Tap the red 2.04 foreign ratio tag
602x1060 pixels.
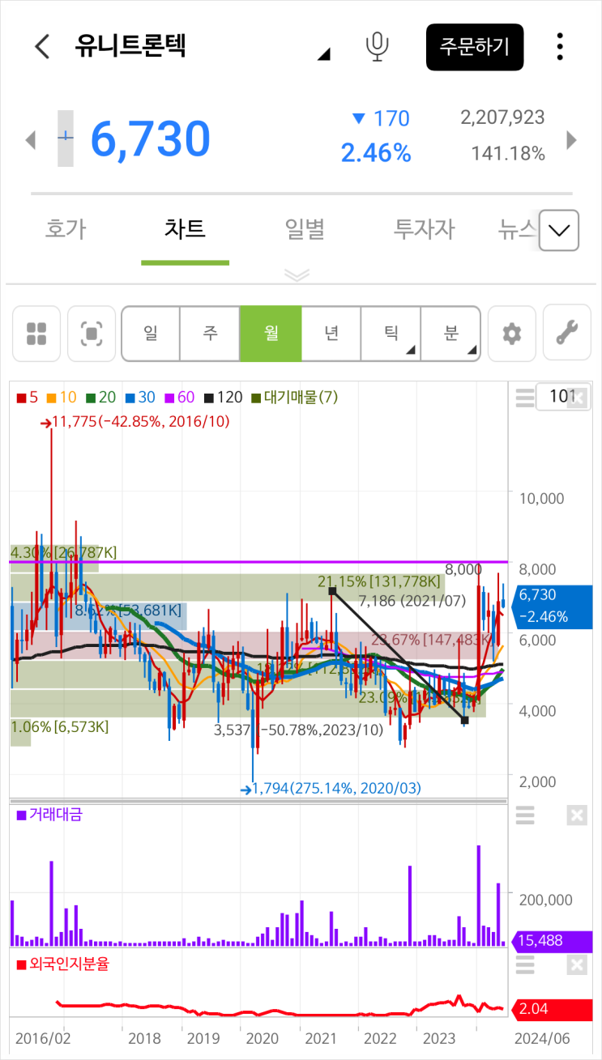[x=551, y=1009]
